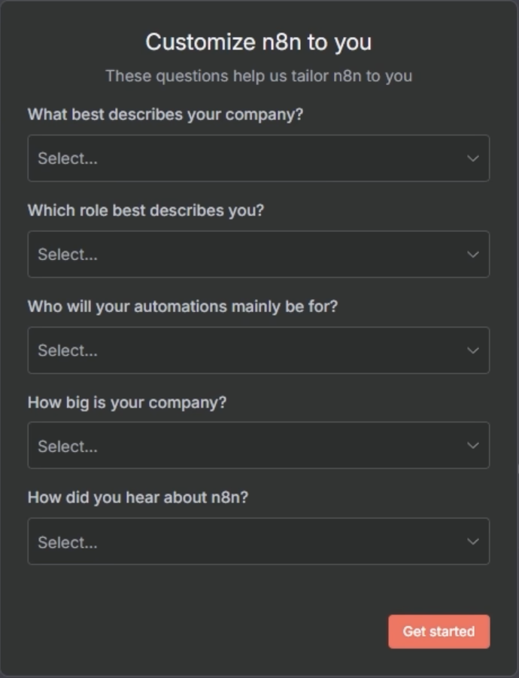Click the 'Which role best describes you?' label
Screen dimensions: 519x678
click(x=146, y=210)
